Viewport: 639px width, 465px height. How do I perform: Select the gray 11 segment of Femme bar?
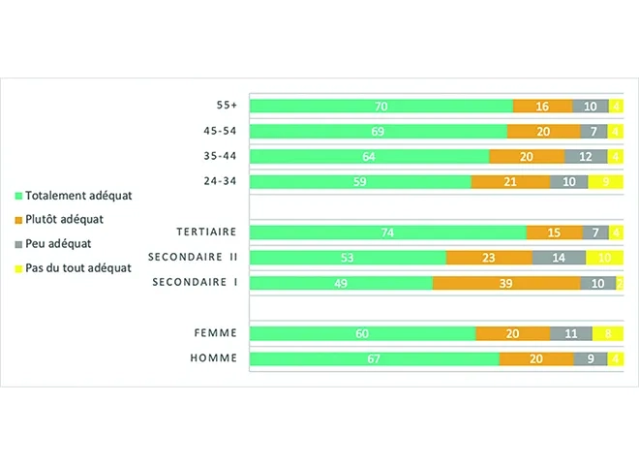point(570,334)
